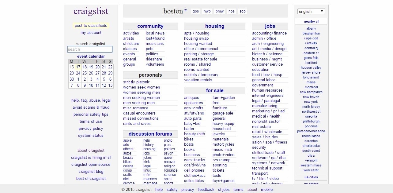Open about craigslist

click(x=91, y=151)
